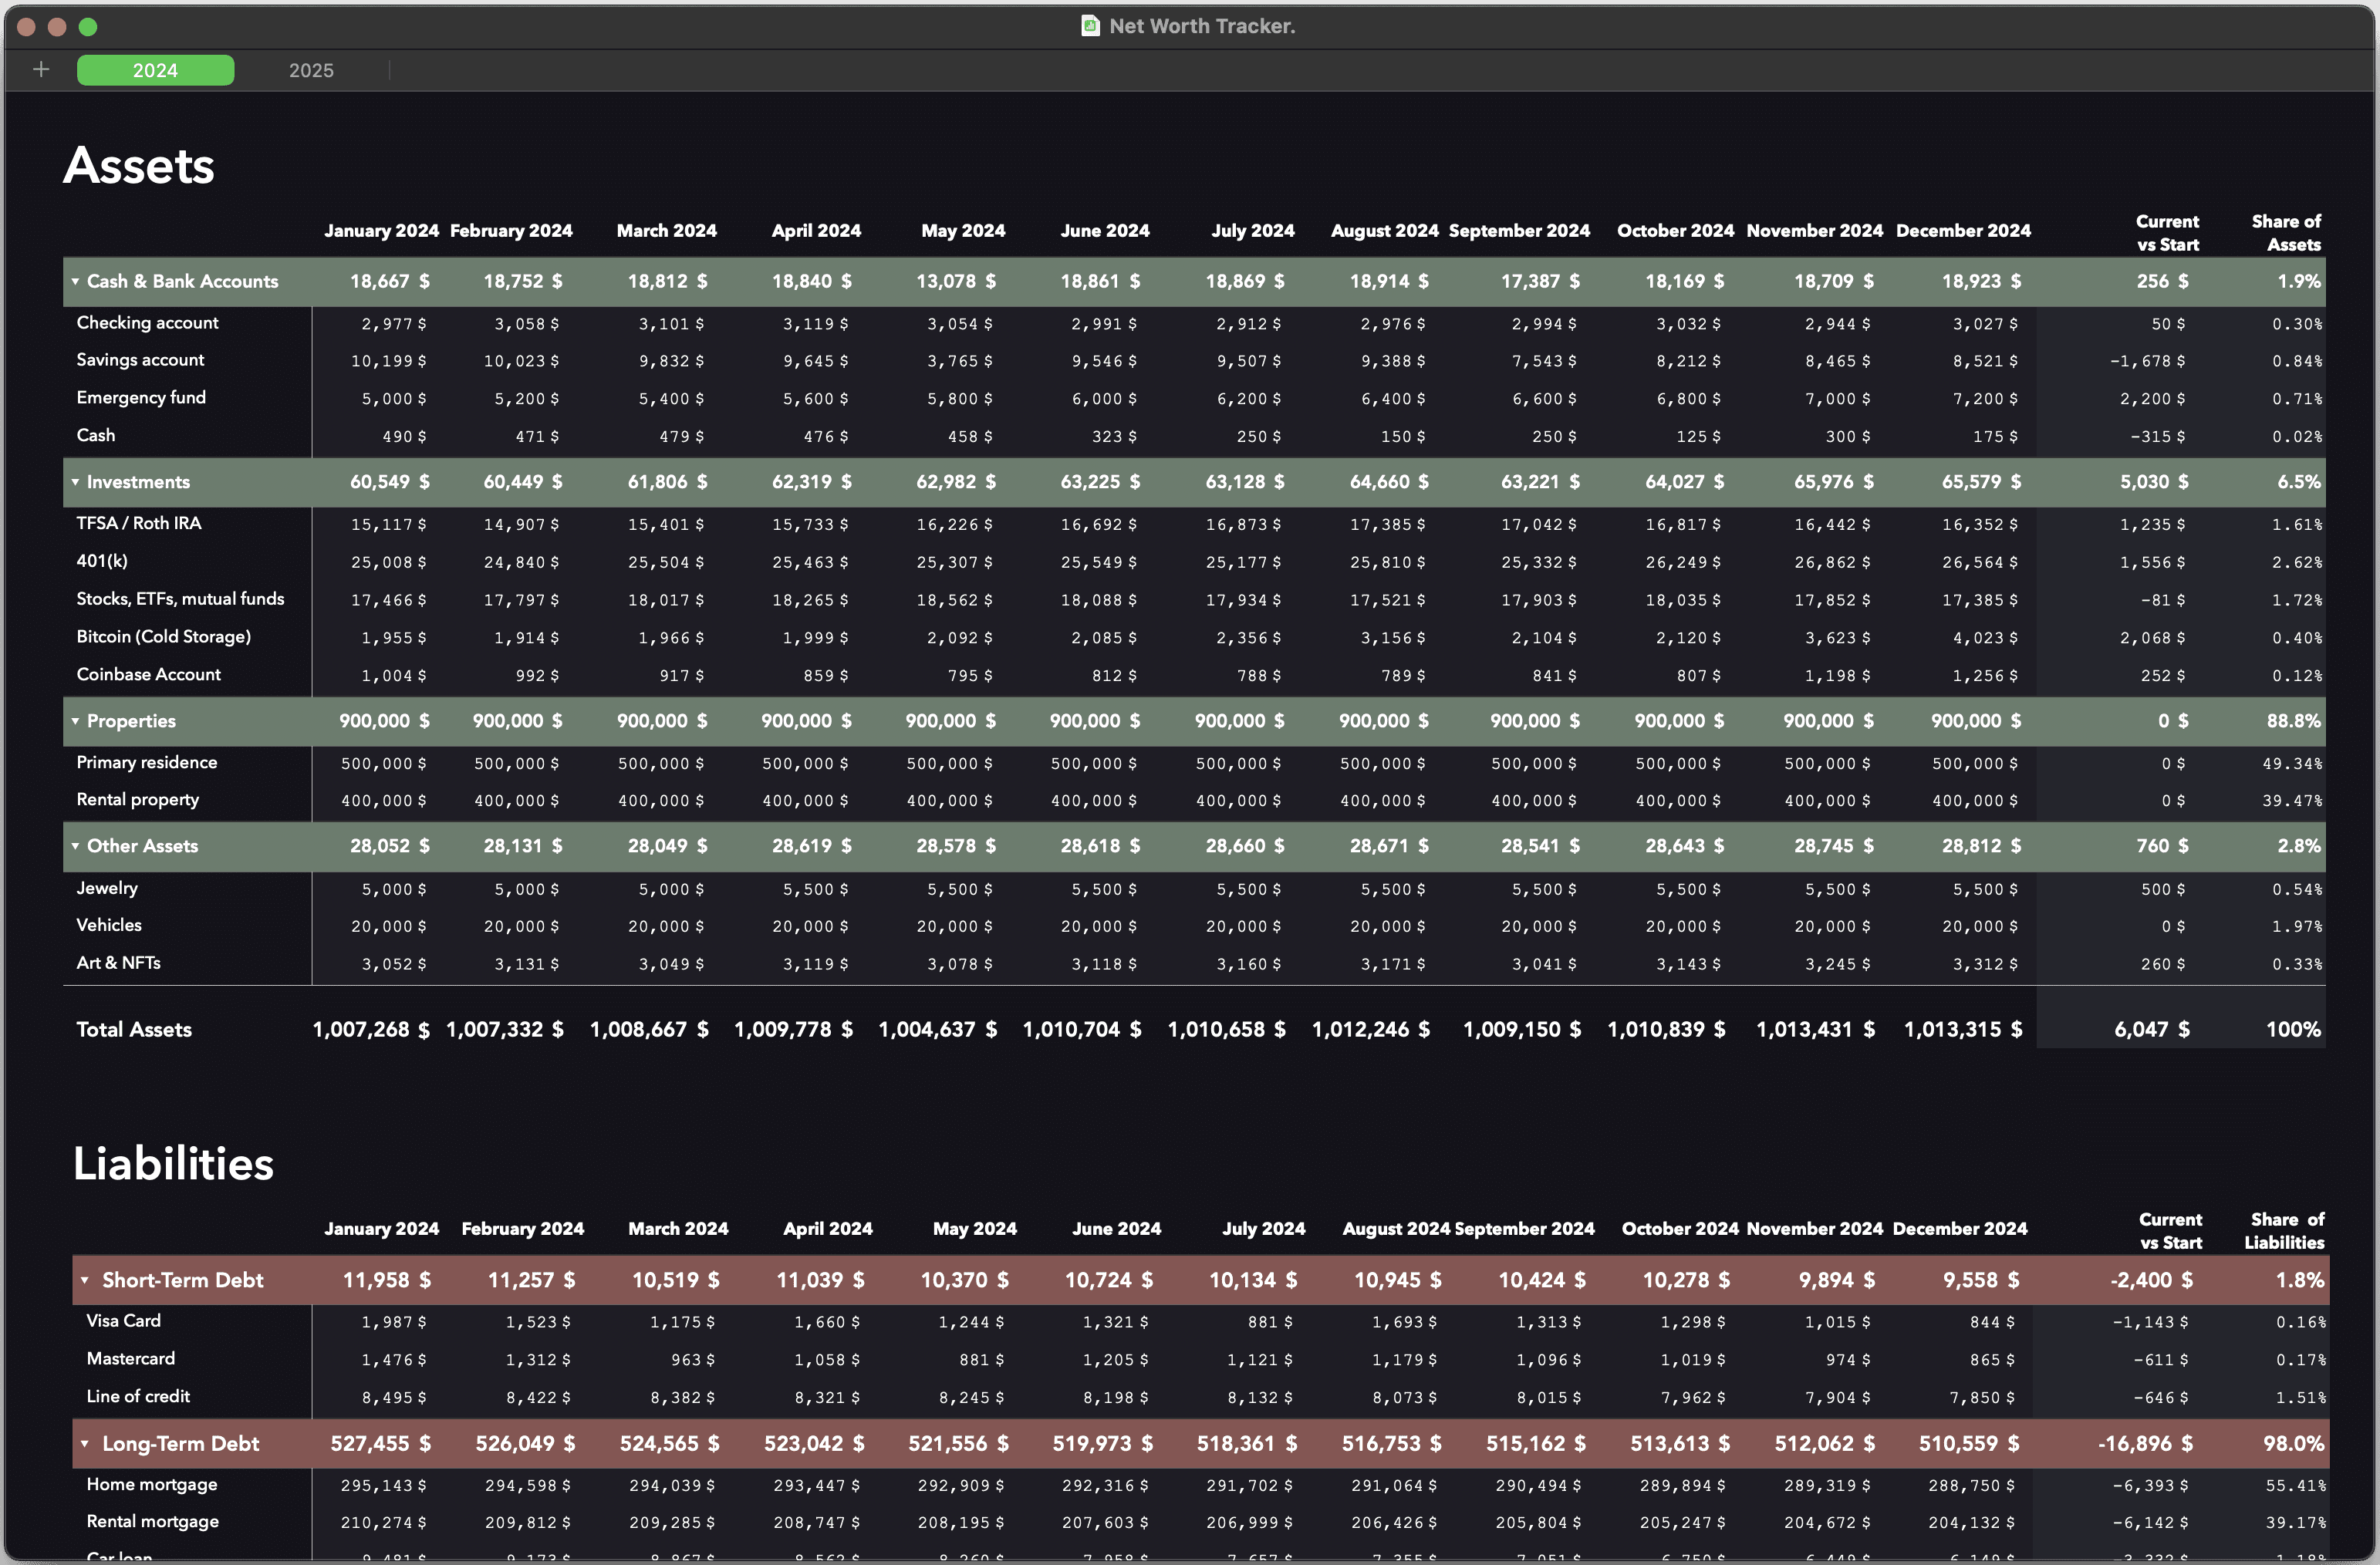Select Short-Term Debt January total 11,958 $

(387, 1280)
